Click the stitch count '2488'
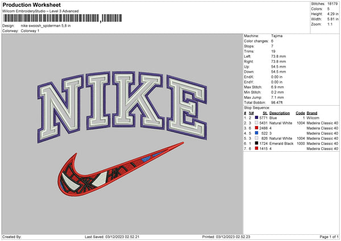The width and height of the screenshot is (341, 241). [x=263, y=128]
